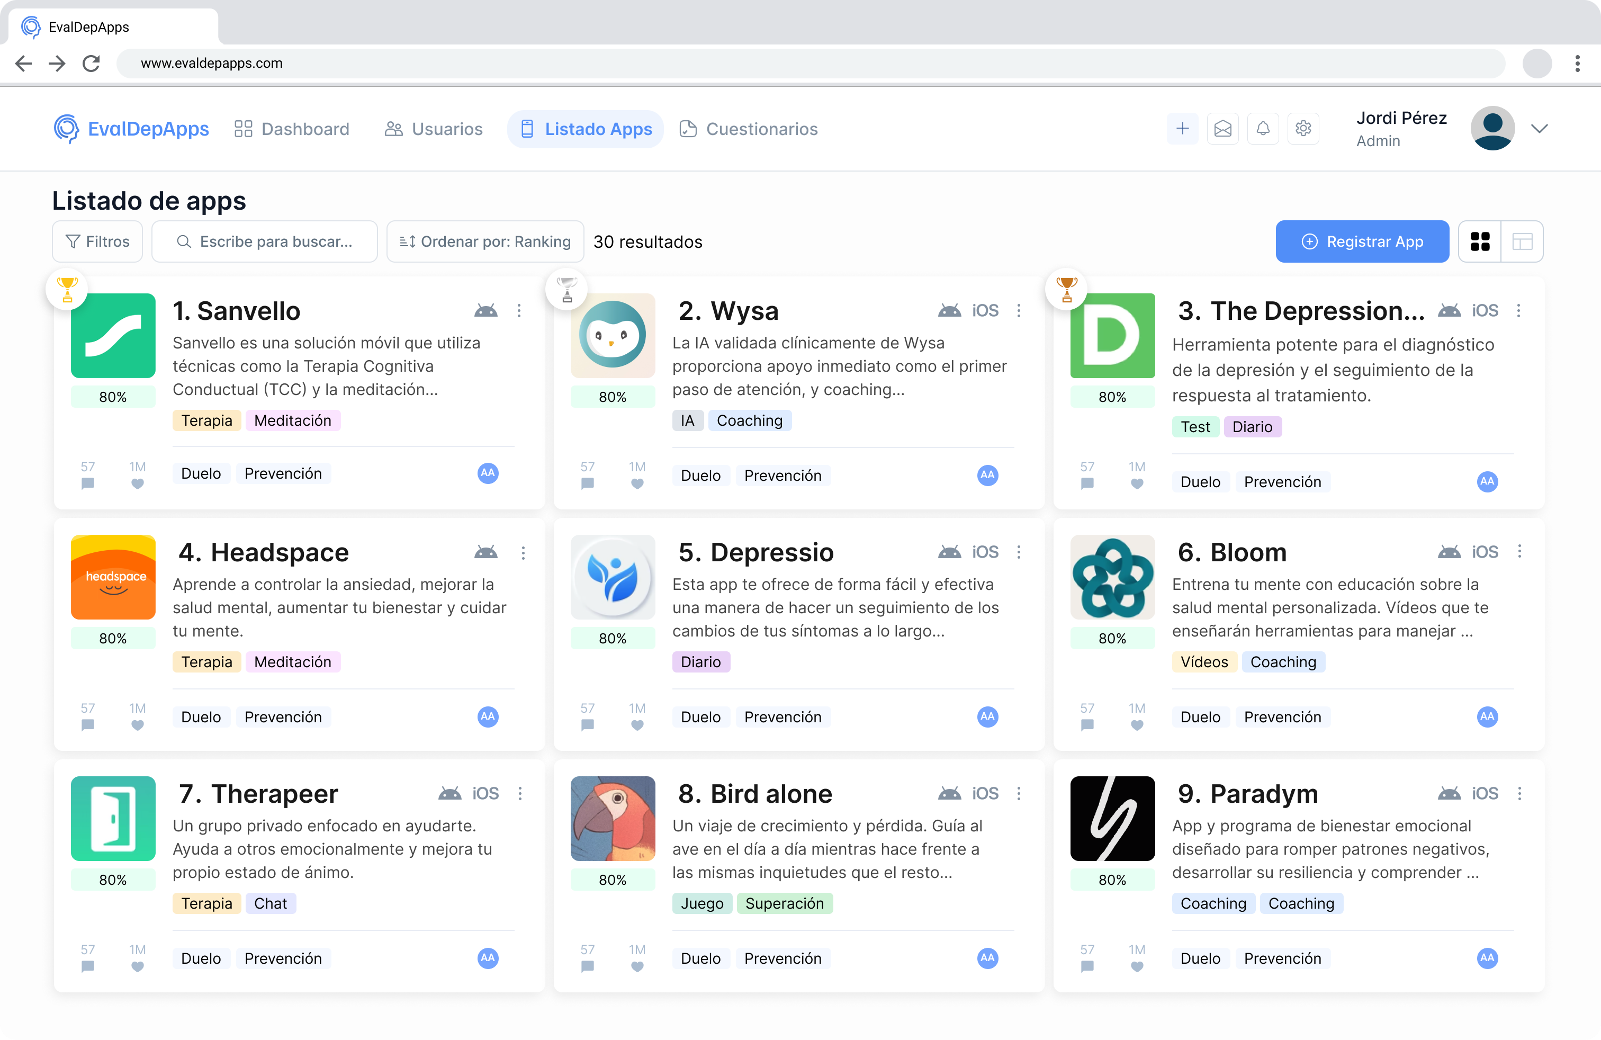Click the plus icon in header

tap(1182, 129)
